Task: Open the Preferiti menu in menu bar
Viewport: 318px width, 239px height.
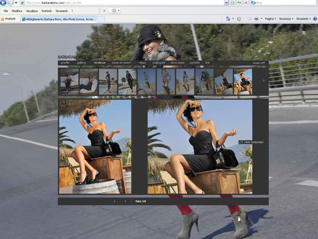Action: pyautogui.click(x=46, y=11)
